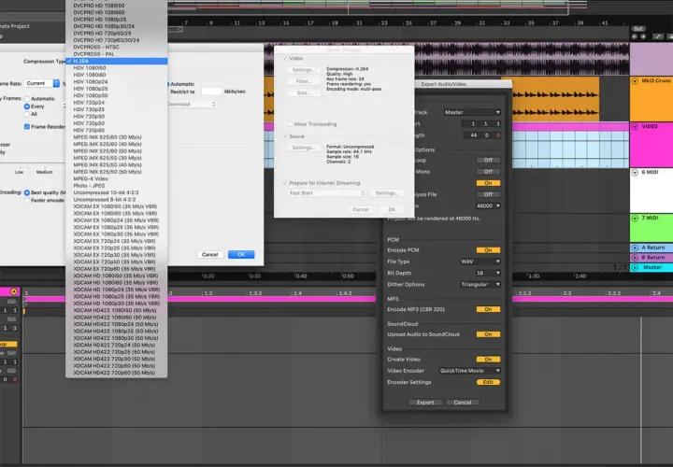673x467 pixels.
Task: Click OK in compression settings dialog
Action: point(241,254)
